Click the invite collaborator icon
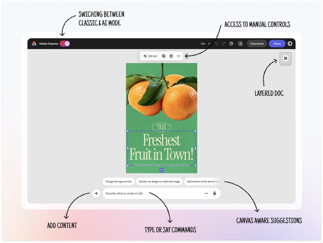Image resolution: width=323 pixels, height=243 pixels. (x=240, y=43)
